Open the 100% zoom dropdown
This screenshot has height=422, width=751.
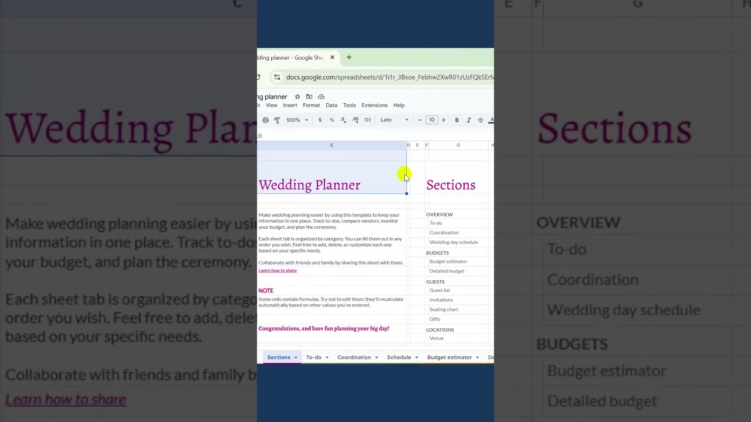point(297,120)
